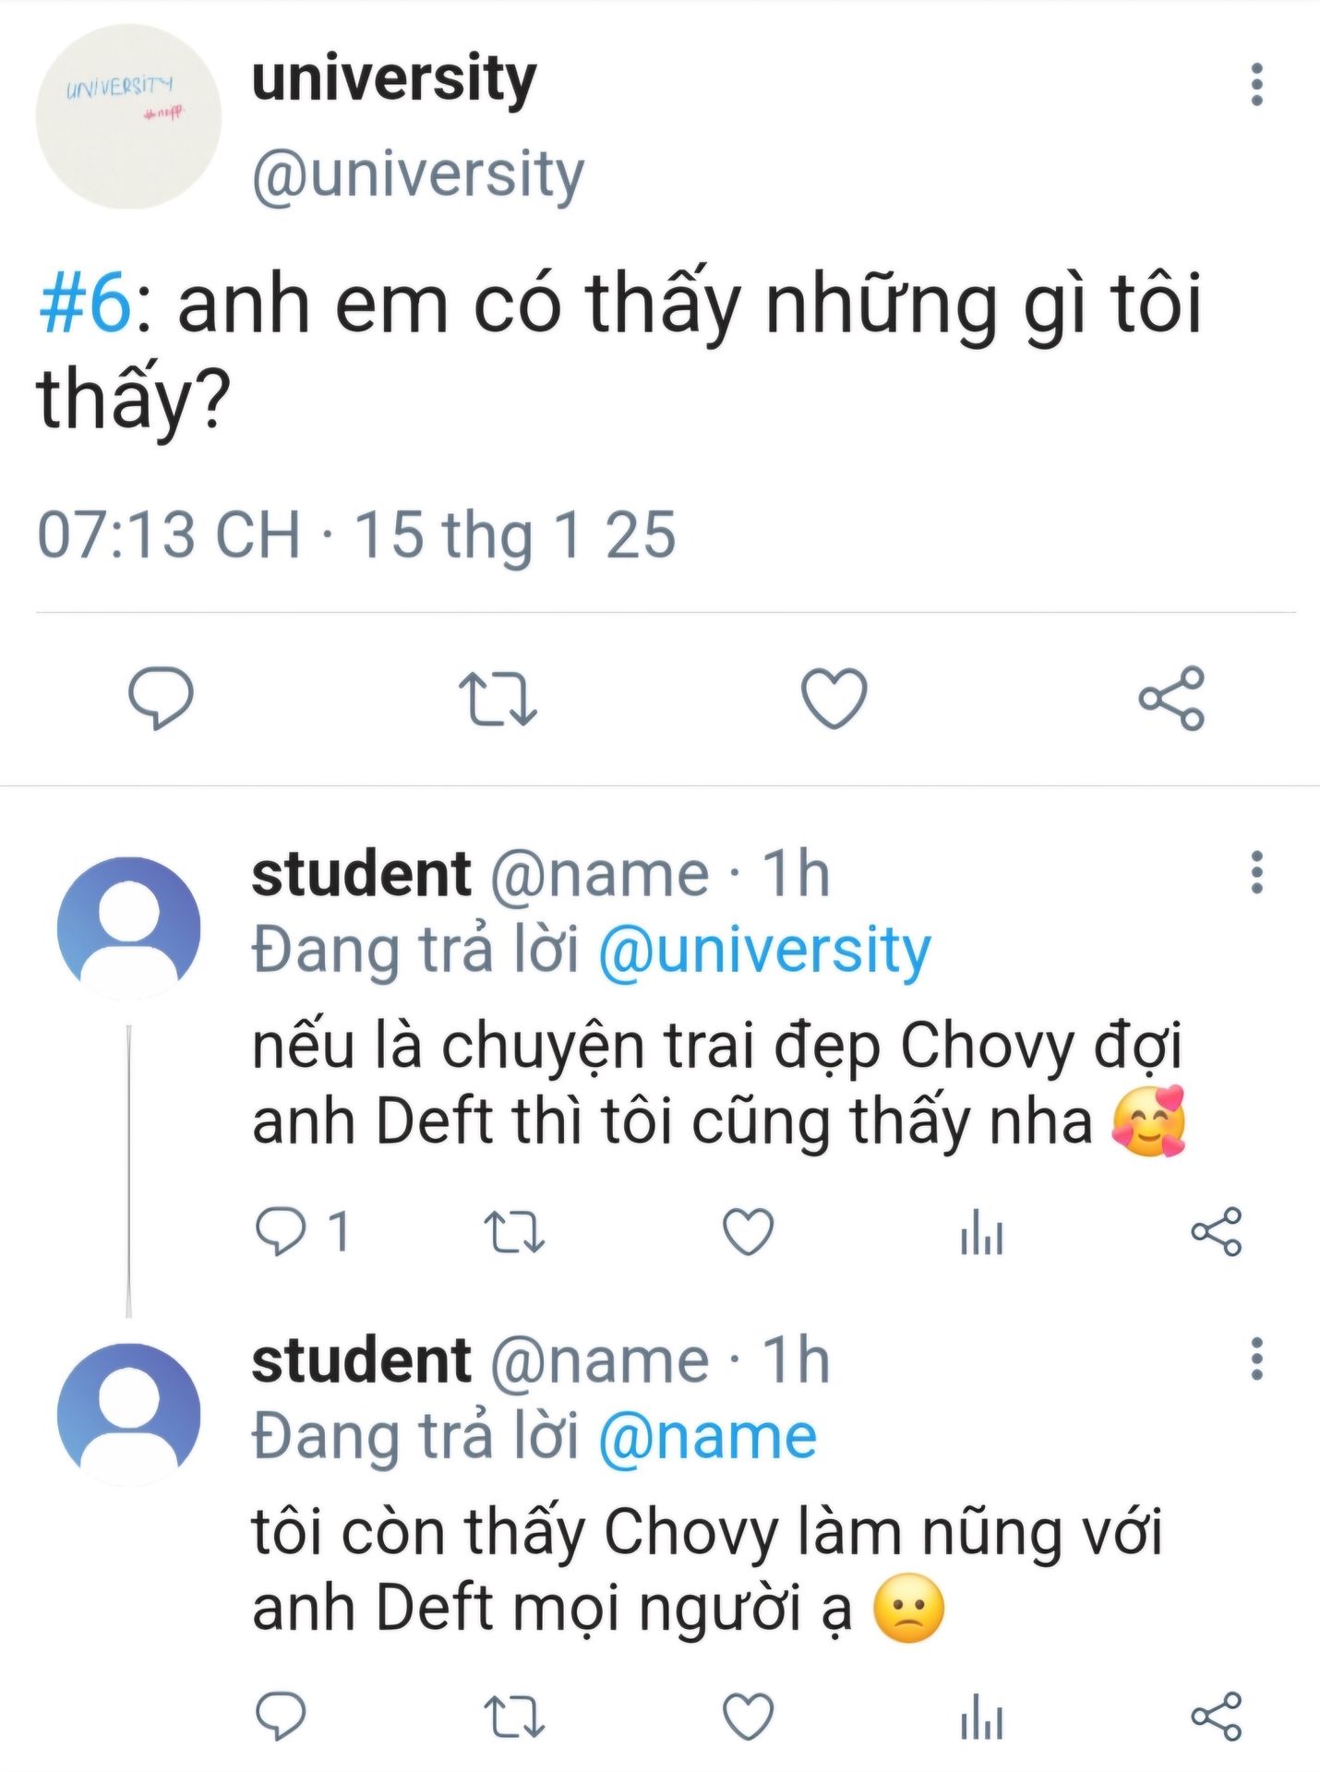View analytics for first student reply
This screenshot has width=1320, height=1772.
tap(981, 1232)
